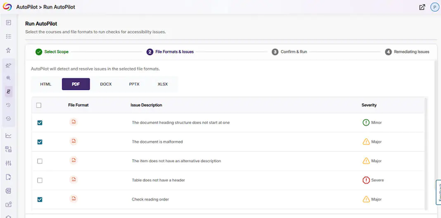Open the line chart analytics sidebar icon

click(x=8, y=135)
